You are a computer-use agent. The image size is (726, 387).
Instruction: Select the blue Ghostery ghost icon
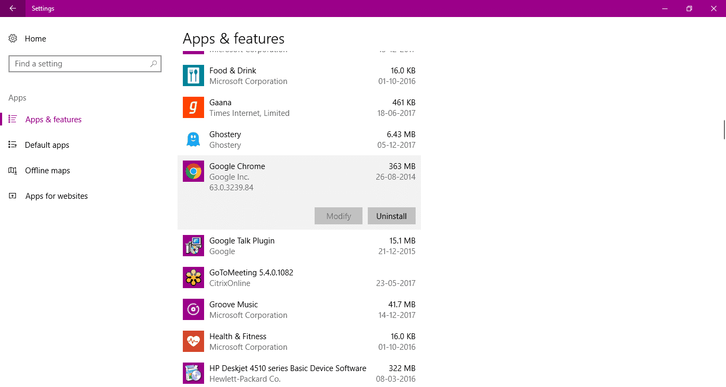pyautogui.click(x=193, y=139)
